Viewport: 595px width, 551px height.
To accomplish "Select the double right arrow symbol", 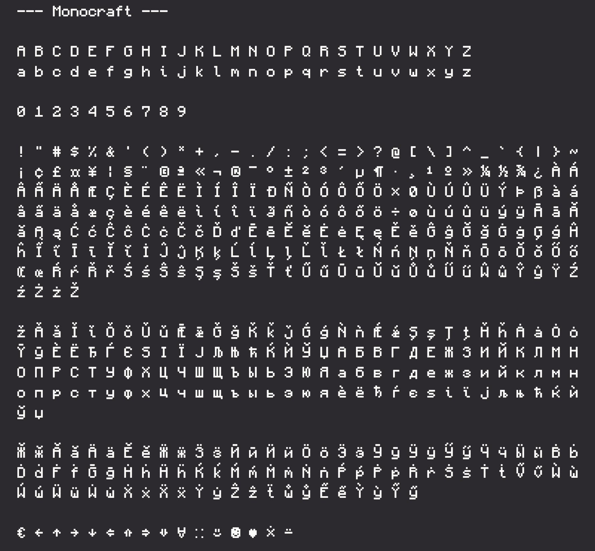I will (x=146, y=532).
